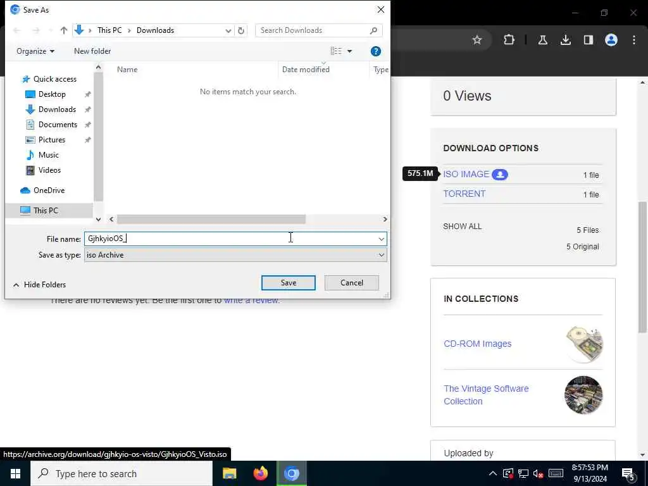Screen dimensions: 648x486
Task: Open The Vintage Software Collection link
Action: click(486, 395)
